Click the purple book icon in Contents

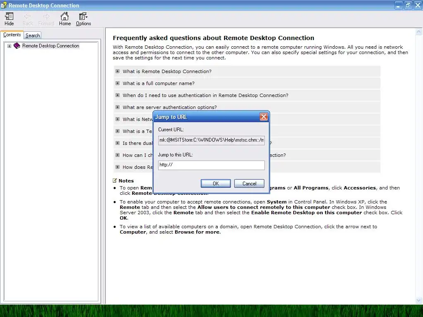[17, 45]
